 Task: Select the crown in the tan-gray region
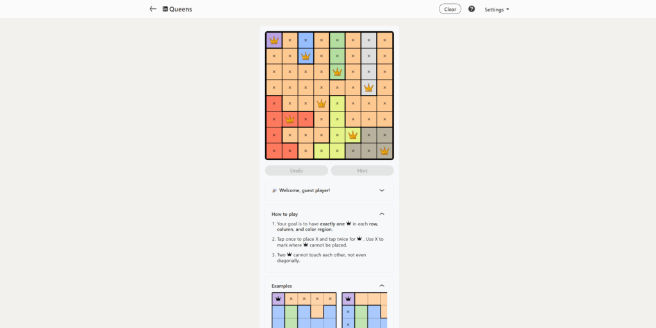coord(384,151)
